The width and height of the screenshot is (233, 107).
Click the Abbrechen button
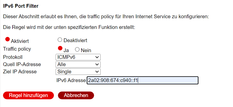coord(76,95)
